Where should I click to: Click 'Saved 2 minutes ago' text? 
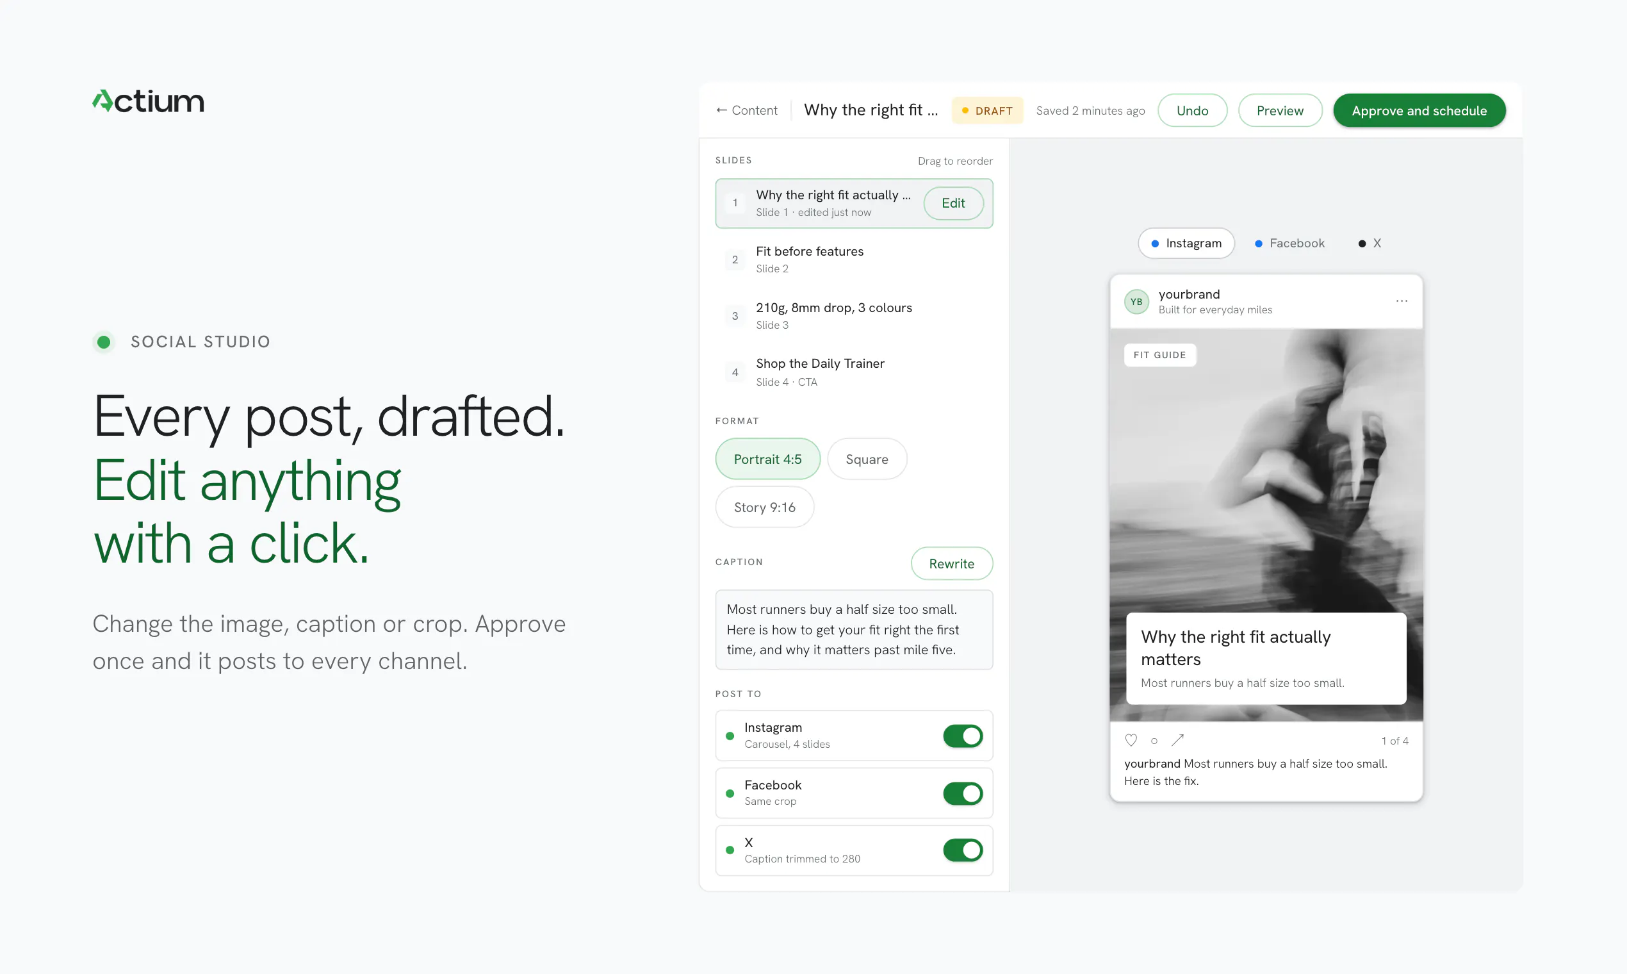pyautogui.click(x=1090, y=110)
